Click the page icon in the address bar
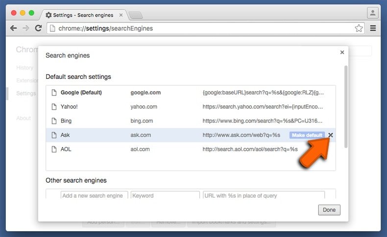 pos(52,28)
